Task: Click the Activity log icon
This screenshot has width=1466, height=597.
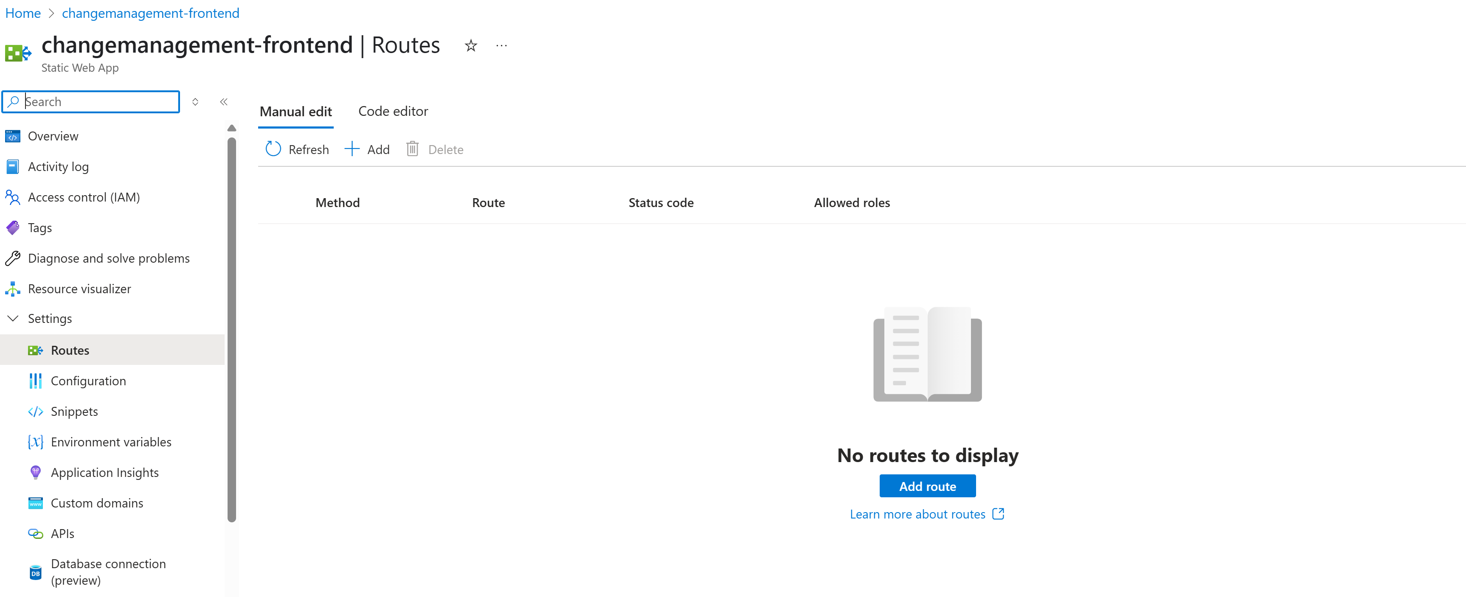Action: pyautogui.click(x=12, y=167)
